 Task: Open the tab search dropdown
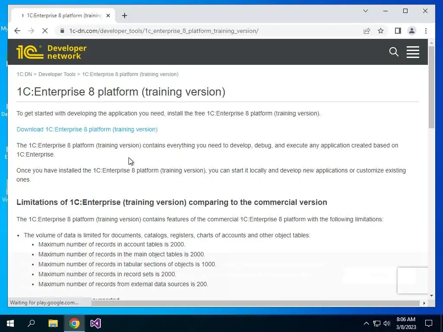(365, 11)
